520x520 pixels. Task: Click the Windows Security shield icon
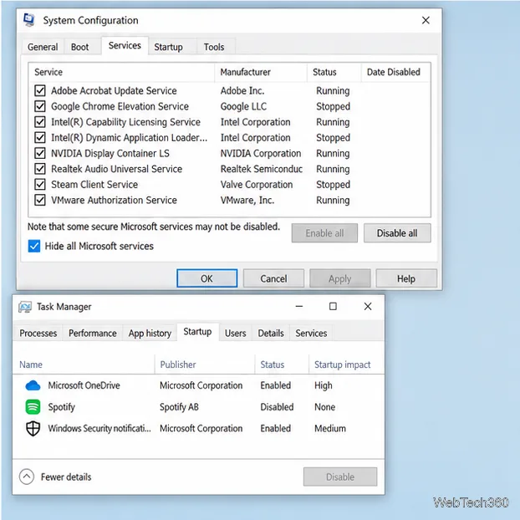tap(33, 429)
